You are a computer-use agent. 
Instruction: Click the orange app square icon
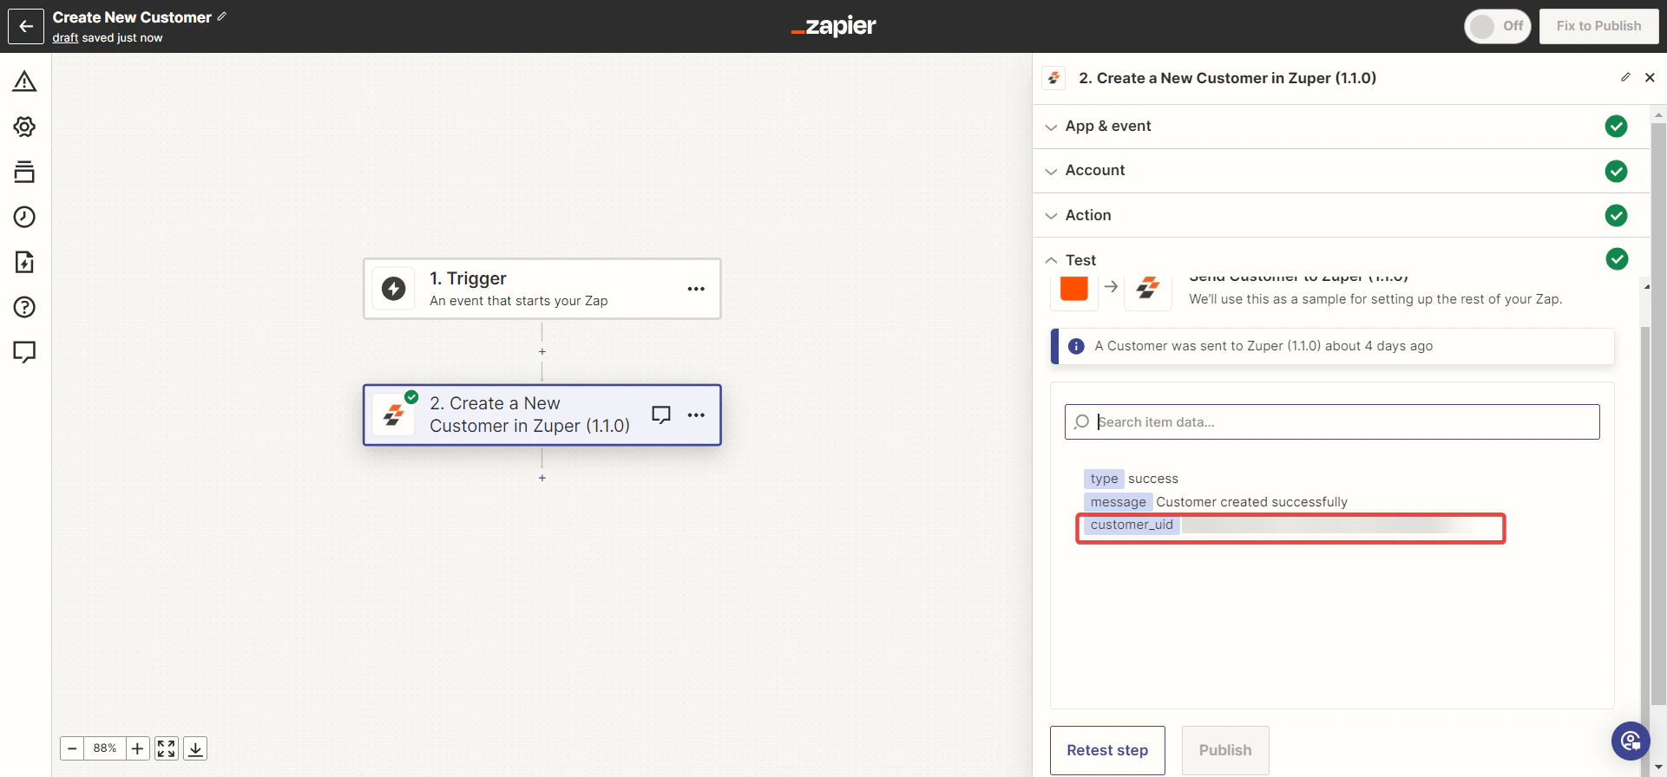point(1074,289)
